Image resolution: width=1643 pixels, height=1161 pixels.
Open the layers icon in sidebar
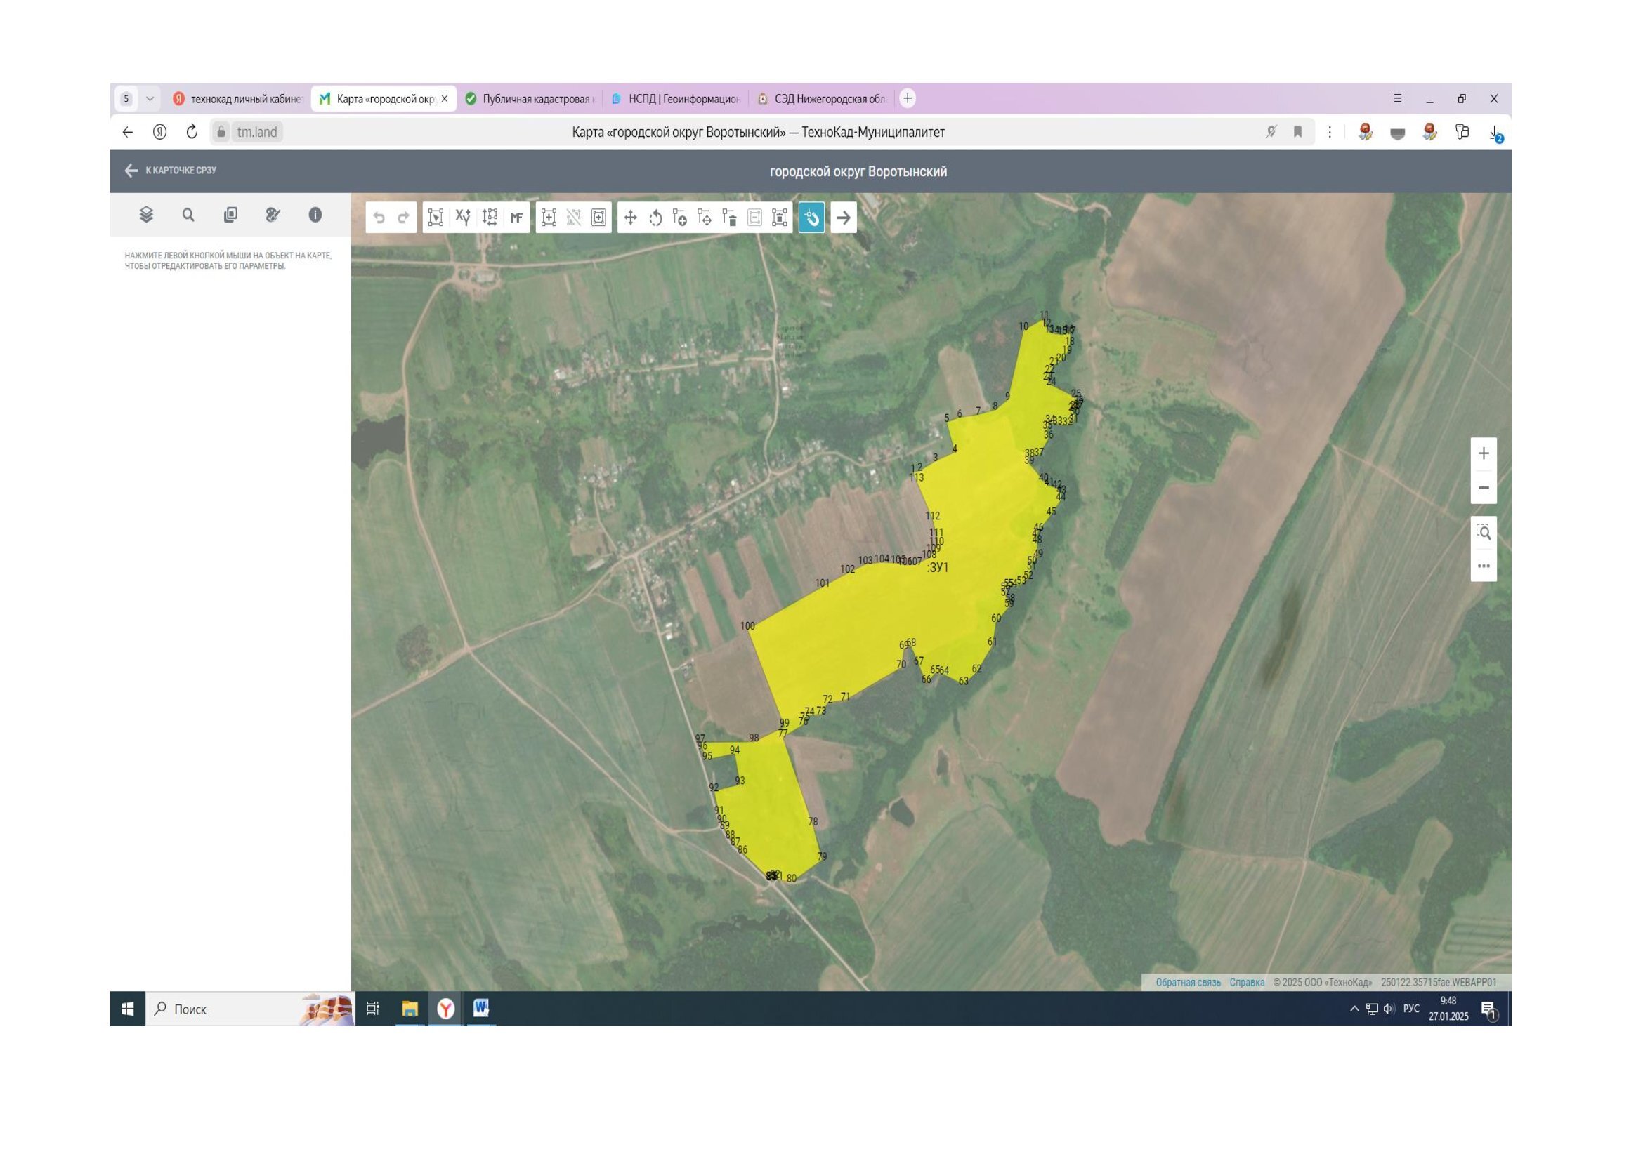click(x=146, y=215)
